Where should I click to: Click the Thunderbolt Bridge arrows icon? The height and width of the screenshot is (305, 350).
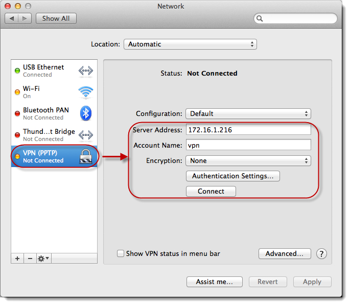[x=85, y=135]
